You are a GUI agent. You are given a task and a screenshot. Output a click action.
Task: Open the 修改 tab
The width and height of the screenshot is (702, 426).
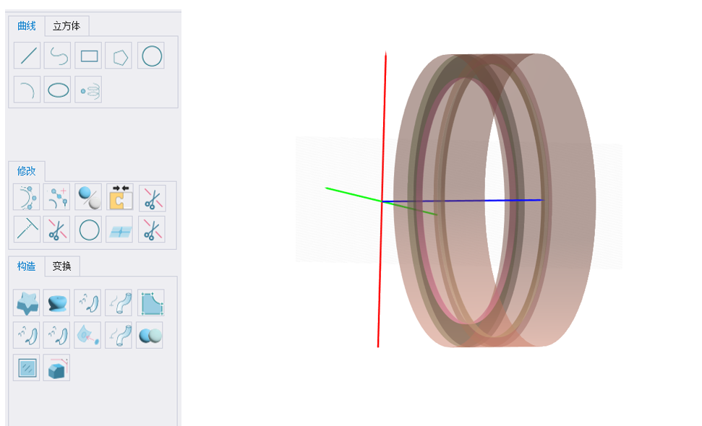27,170
